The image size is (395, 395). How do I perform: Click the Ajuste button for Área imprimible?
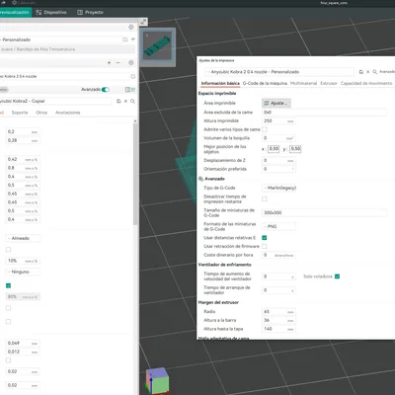[x=276, y=103]
